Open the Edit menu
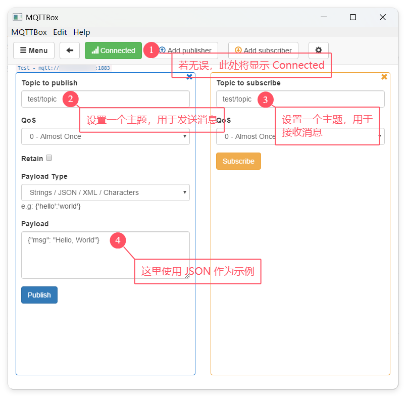The image size is (406, 397). tap(60, 32)
